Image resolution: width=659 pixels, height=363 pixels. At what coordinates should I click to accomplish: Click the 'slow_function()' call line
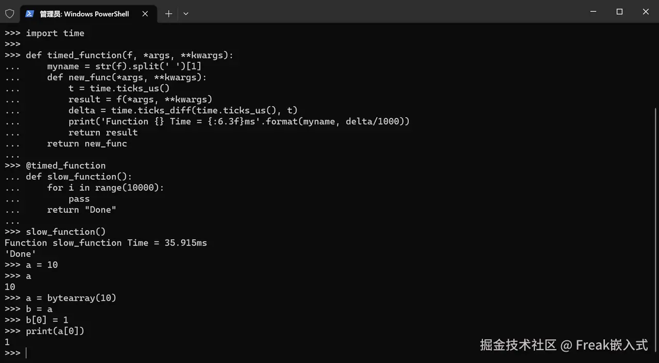(x=66, y=232)
